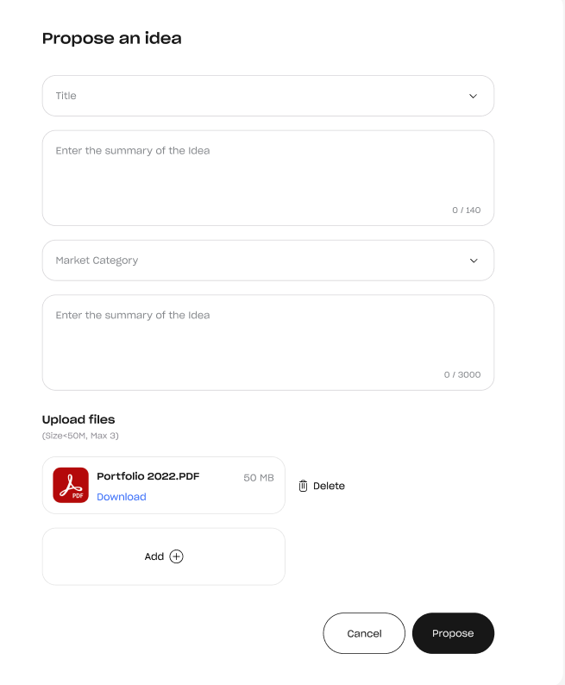This screenshot has width=565, height=685.
Task: Click the Upload files section heading
Action: (x=78, y=419)
